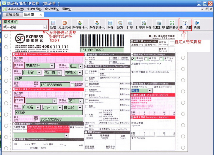The image size is (214, 155).
Task: Click the 打印 print icon
Action: coord(130,25)
